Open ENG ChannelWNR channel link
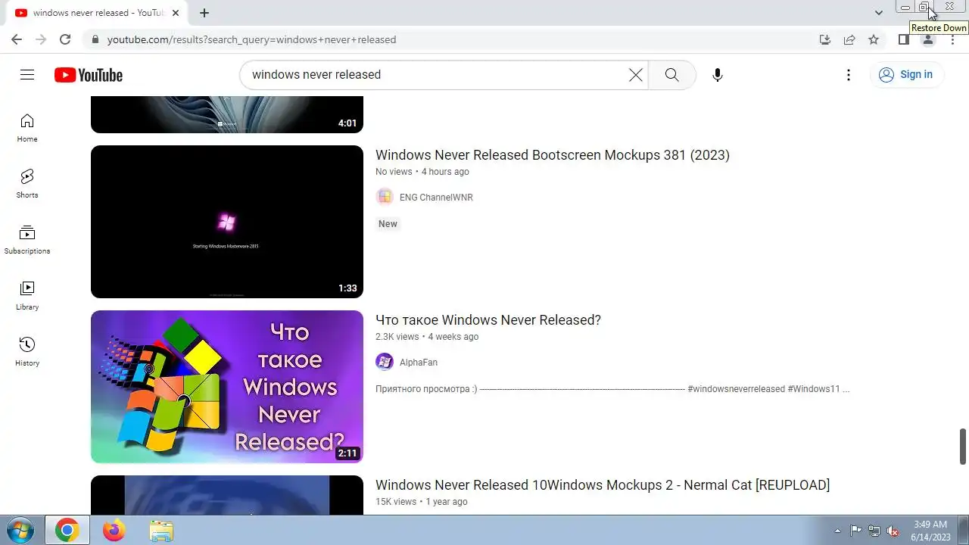This screenshot has height=545, width=969. pyautogui.click(x=436, y=198)
